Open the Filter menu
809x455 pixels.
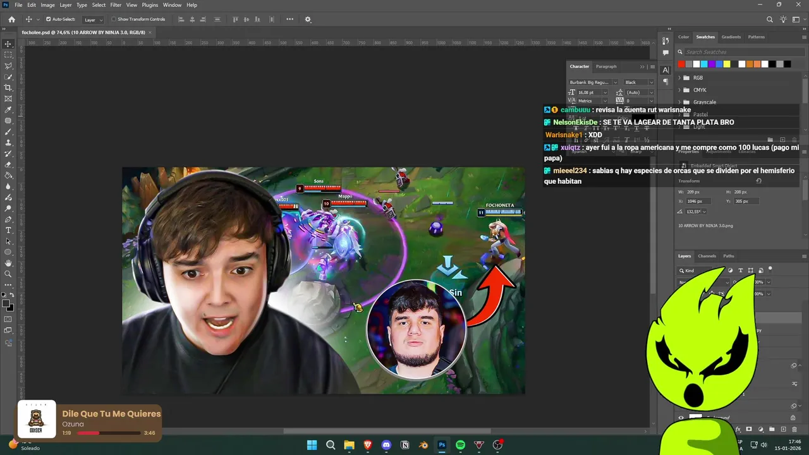(116, 5)
